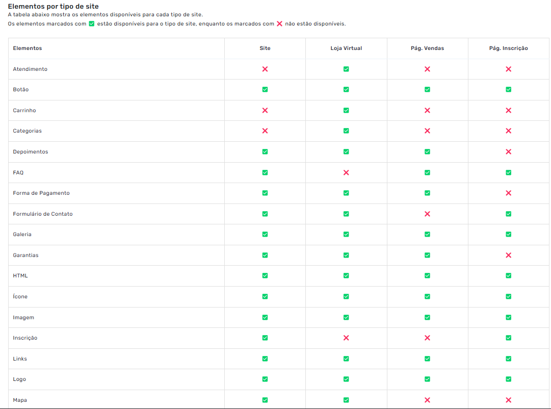Click Carrinho's red X under Pág. Vendas
Viewport: 551px width, 409px height.
coord(427,110)
